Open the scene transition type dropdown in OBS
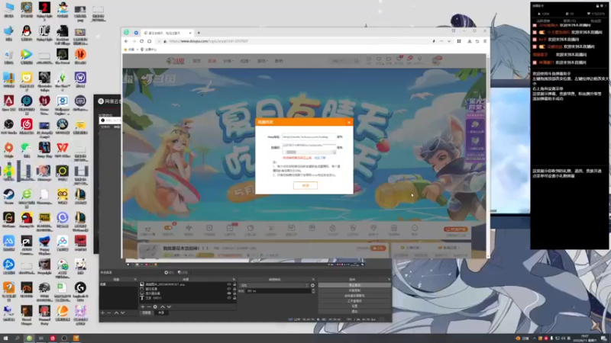611x343 pixels. click(273, 285)
